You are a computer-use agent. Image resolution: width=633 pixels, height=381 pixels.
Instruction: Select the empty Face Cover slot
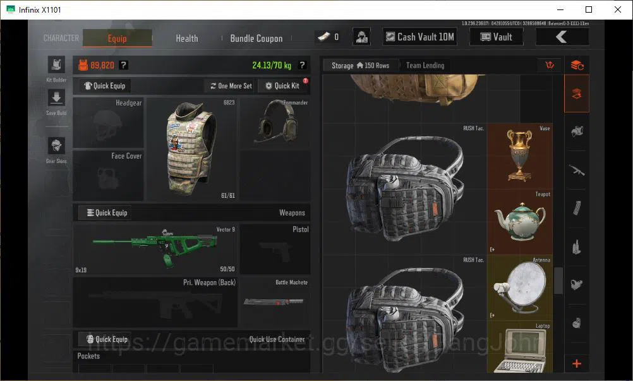point(108,175)
